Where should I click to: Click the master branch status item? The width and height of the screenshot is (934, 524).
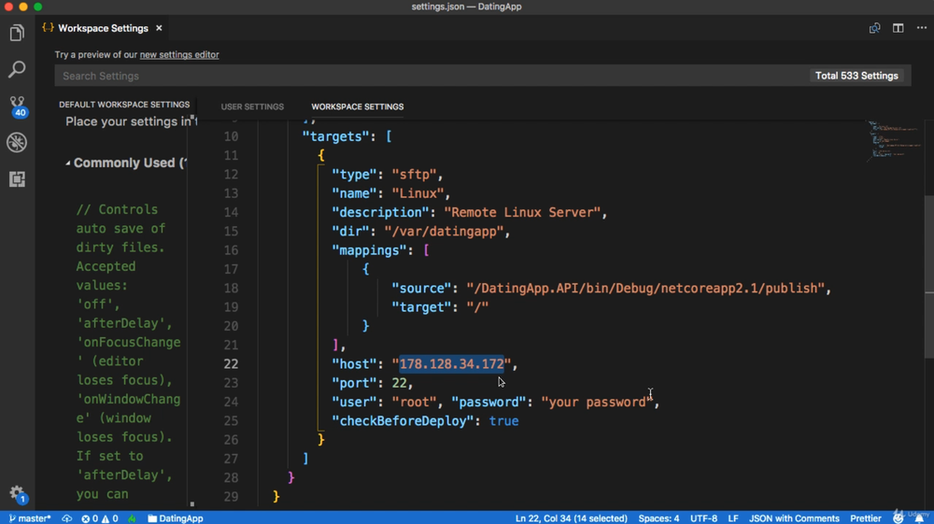[x=30, y=518]
